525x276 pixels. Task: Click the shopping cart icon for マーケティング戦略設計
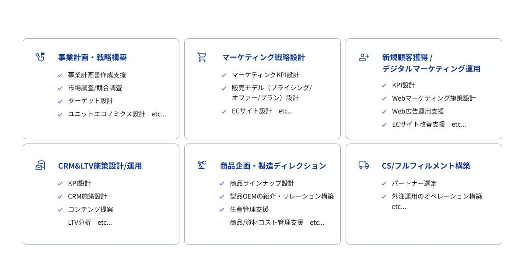point(202,57)
